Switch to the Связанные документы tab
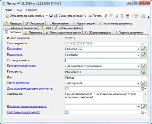 pyautogui.click(x=21, y=28)
